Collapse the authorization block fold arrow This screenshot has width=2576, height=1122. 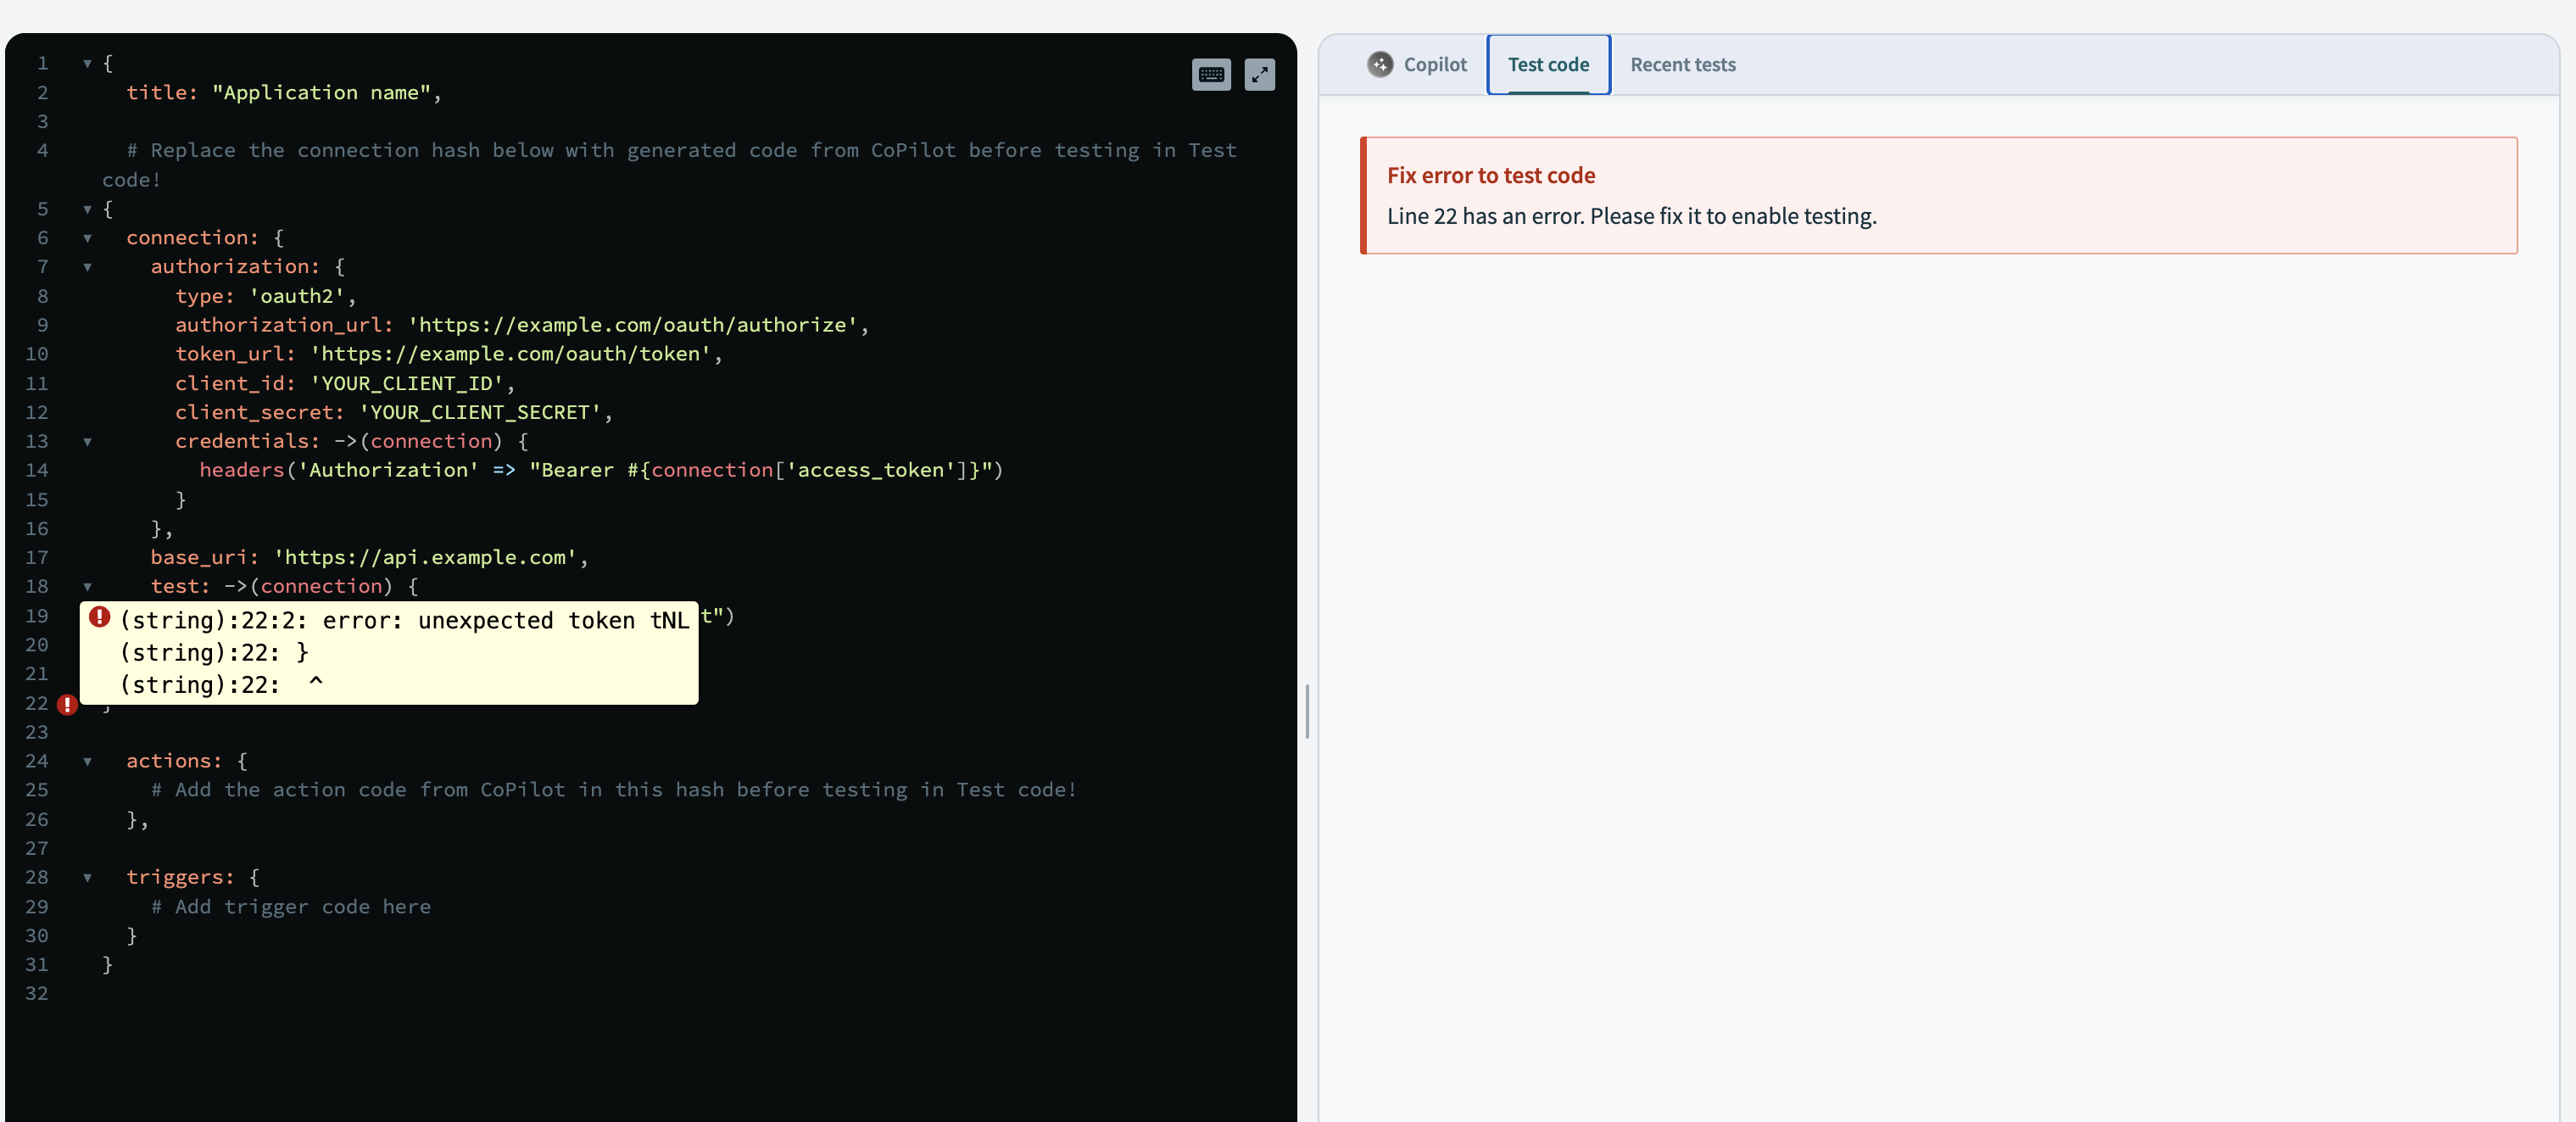pyautogui.click(x=88, y=267)
